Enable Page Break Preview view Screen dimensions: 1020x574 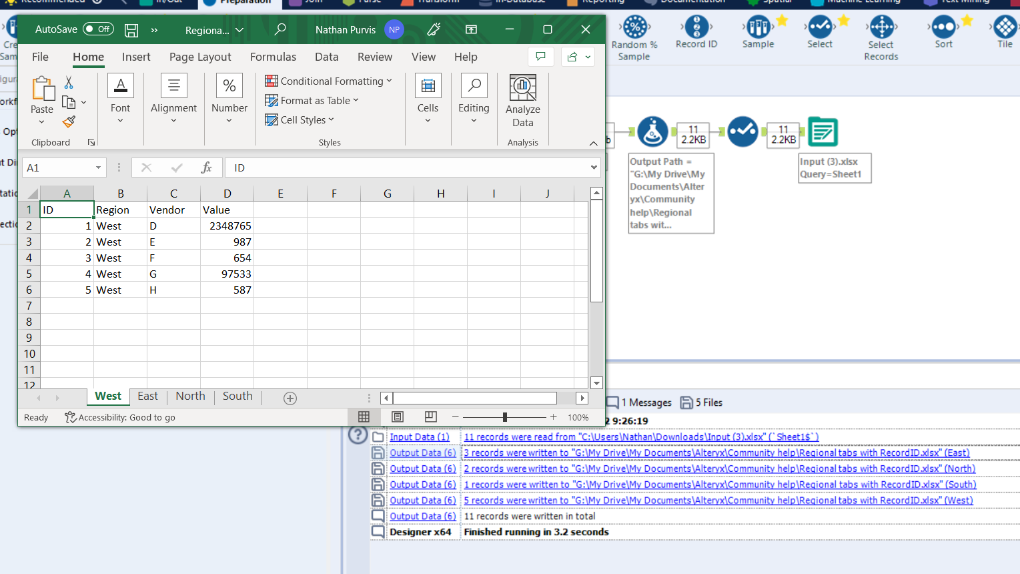coord(430,416)
